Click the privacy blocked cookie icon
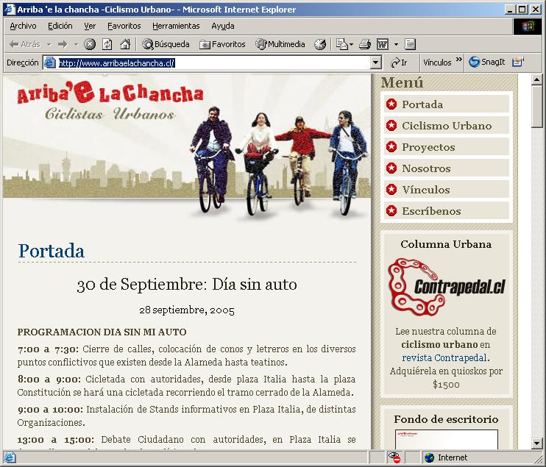Viewport: 546px width, 467px height. (394, 457)
